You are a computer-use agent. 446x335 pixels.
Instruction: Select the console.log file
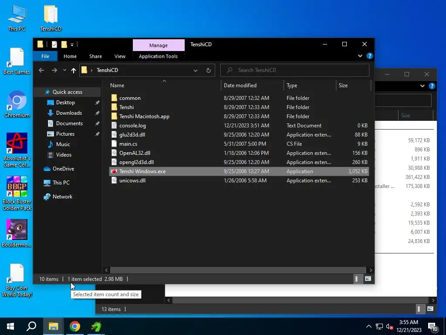[x=239, y=125]
